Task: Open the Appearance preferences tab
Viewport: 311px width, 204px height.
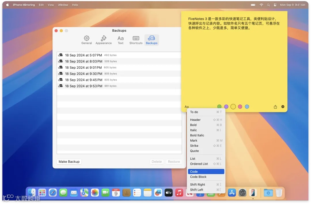Action: click(x=104, y=40)
